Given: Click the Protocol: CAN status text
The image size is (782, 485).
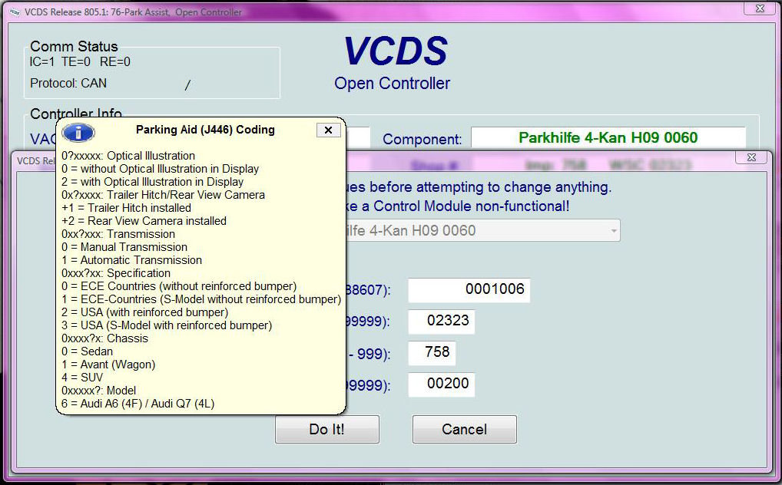Looking at the screenshot, I should (68, 83).
